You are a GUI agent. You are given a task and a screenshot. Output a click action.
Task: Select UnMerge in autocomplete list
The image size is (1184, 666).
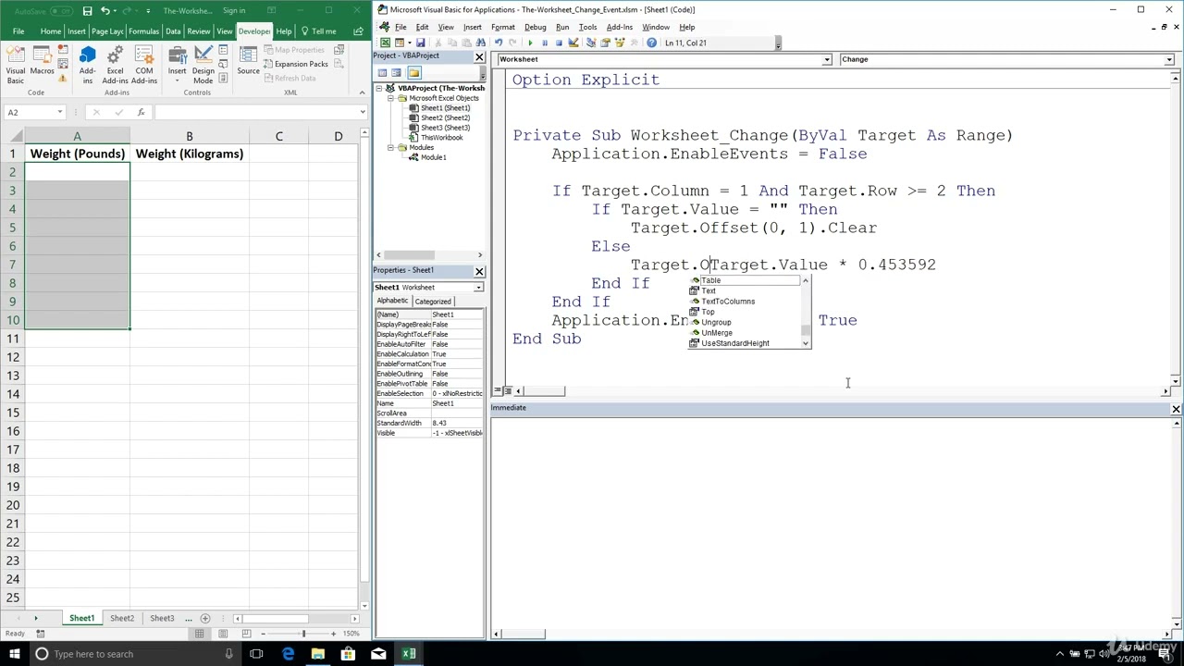coord(717,333)
